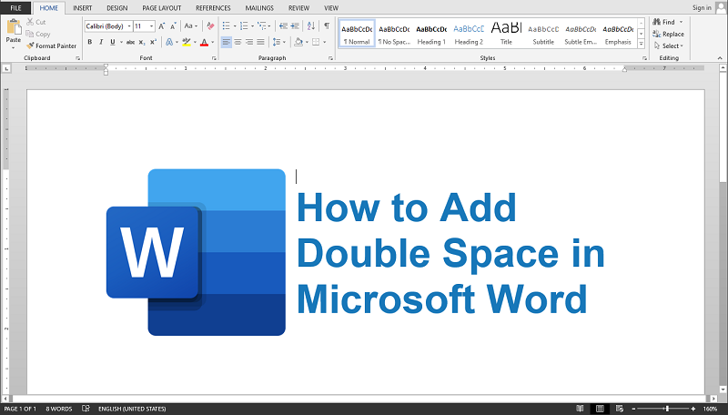Click ENGLISH (UNITED STATES) language indicator
The image size is (728, 415).
pos(132,409)
